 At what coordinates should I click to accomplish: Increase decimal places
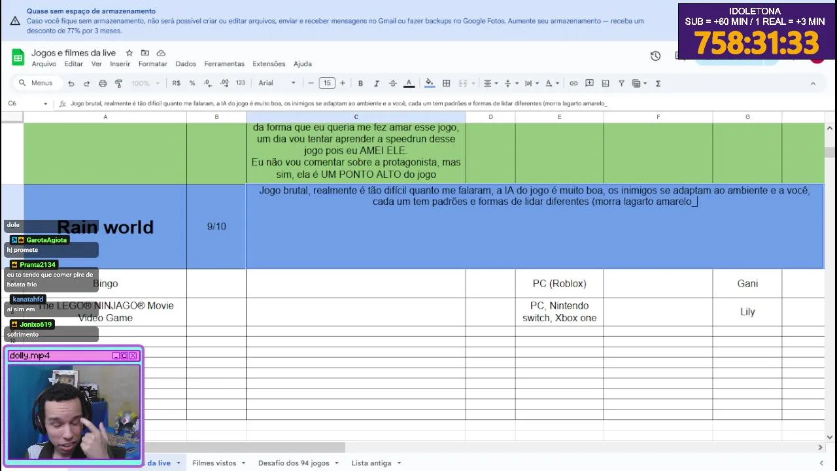pyautogui.click(x=224, y=83)
